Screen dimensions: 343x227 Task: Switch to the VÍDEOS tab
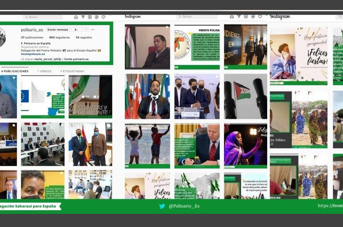(x=44, y=71)
